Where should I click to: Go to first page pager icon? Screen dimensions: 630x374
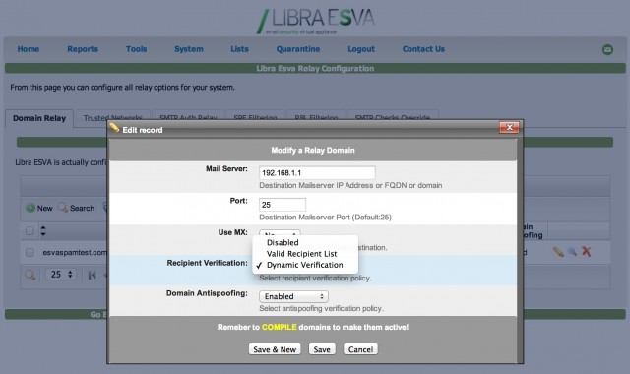tap(92, 275)
